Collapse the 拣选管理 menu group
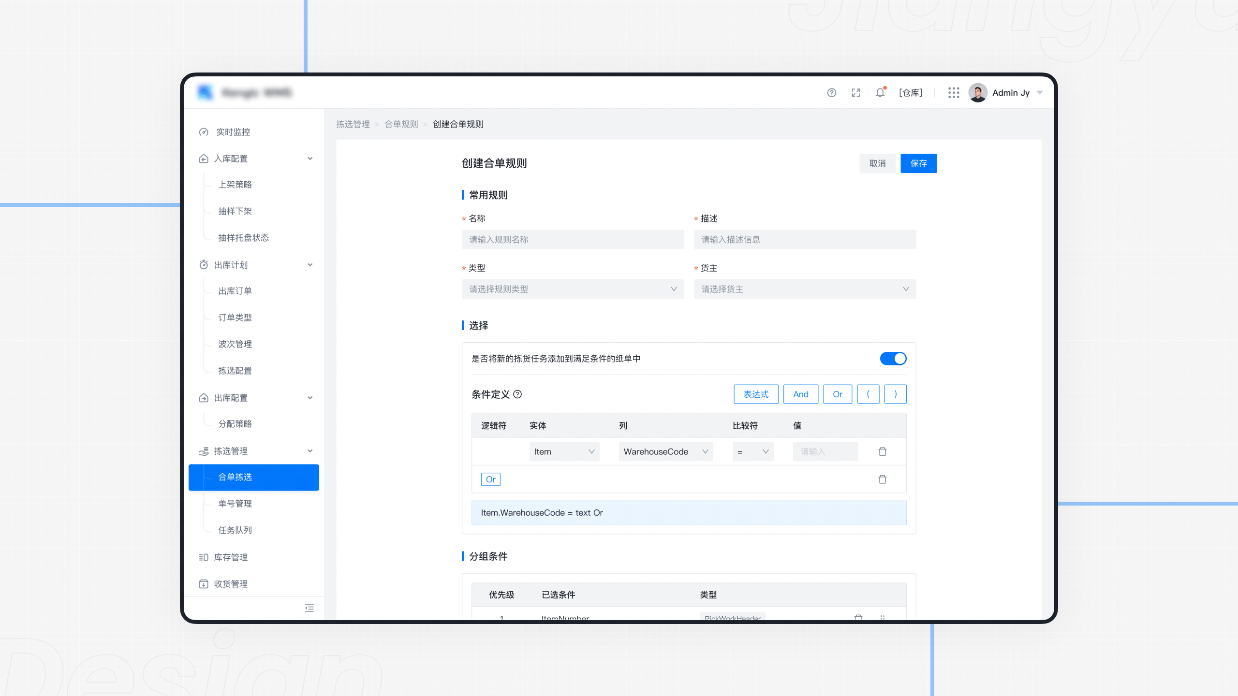1238x696 pixels. 309,450
